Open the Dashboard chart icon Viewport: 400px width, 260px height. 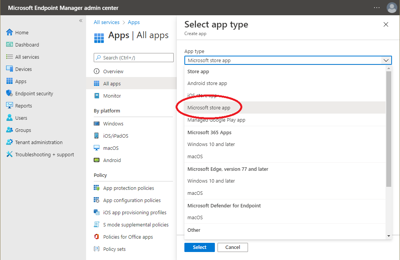pos(10,45)
